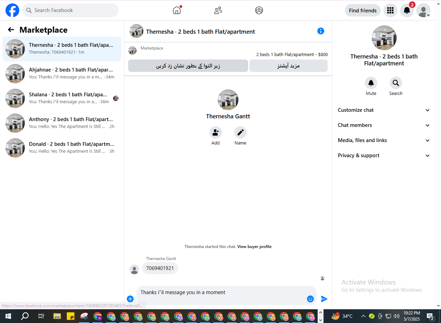
Task: Open Windows taskbar search
Action: point(25,316)
